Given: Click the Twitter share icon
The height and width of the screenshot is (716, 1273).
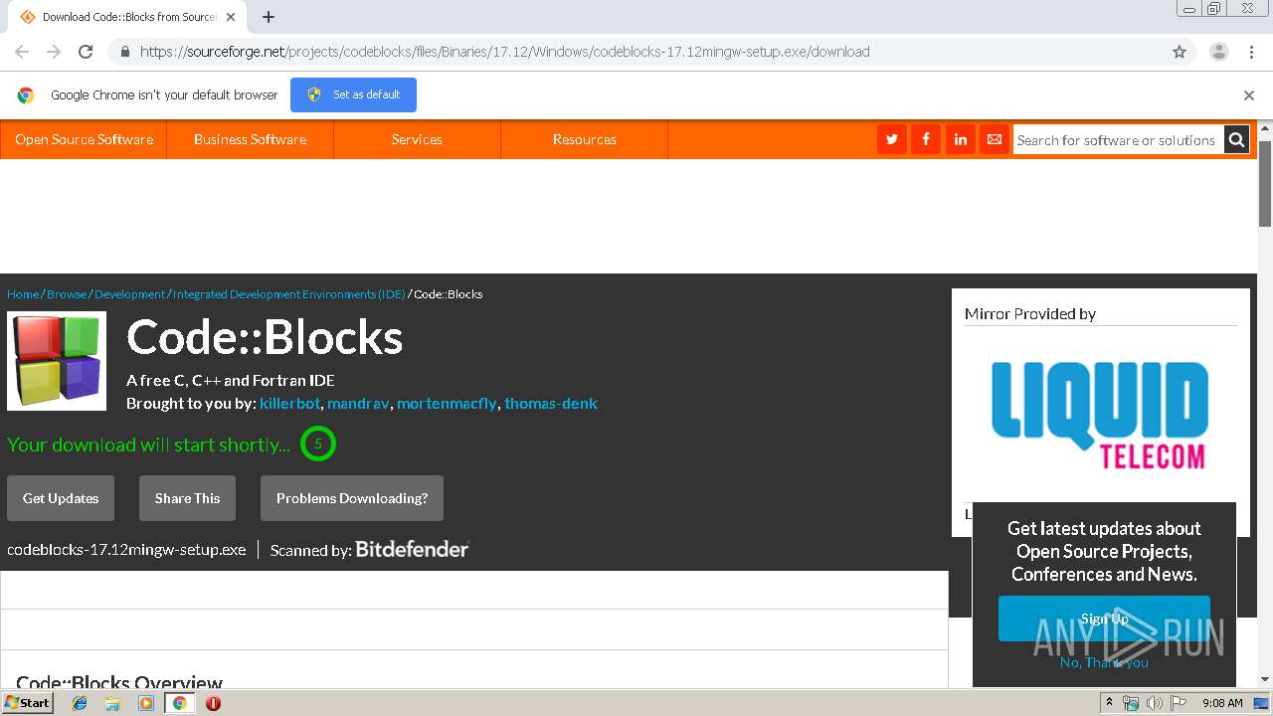Looking at the screenshot, I should pyautogui.click(x=892, y=139).
